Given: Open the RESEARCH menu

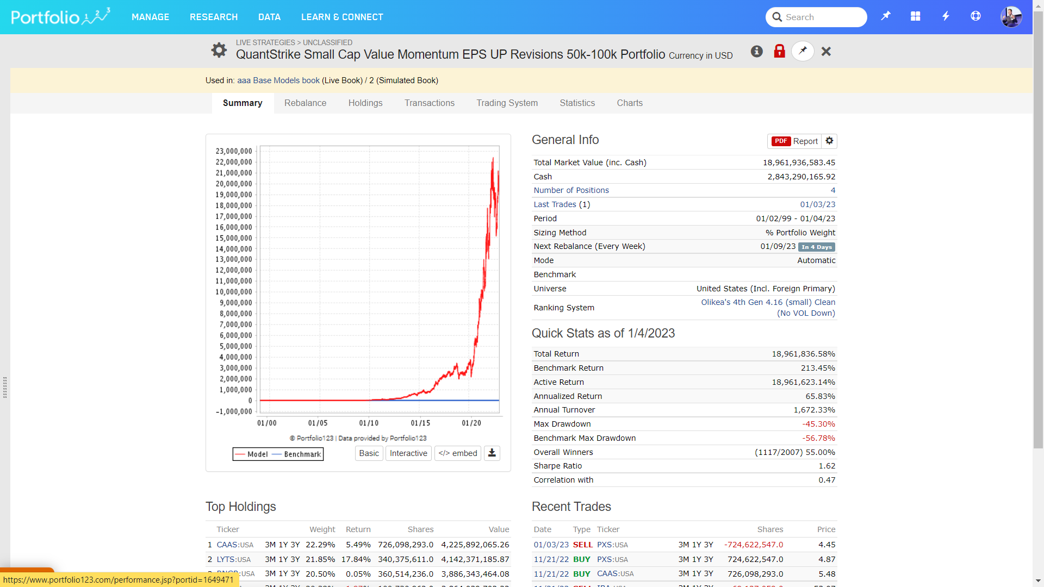Looking at the screenshot, I should point(214,17).
